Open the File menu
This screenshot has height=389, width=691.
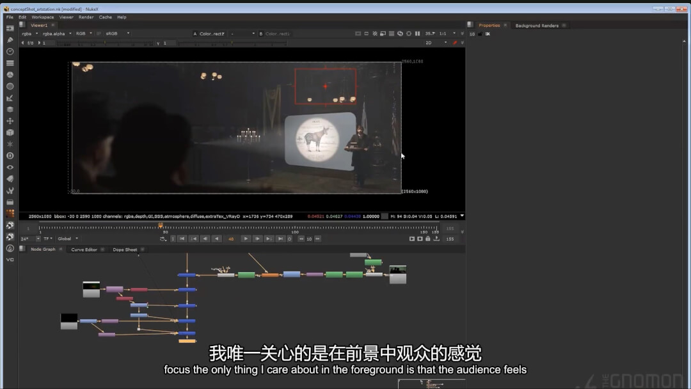tap(10, 17)
